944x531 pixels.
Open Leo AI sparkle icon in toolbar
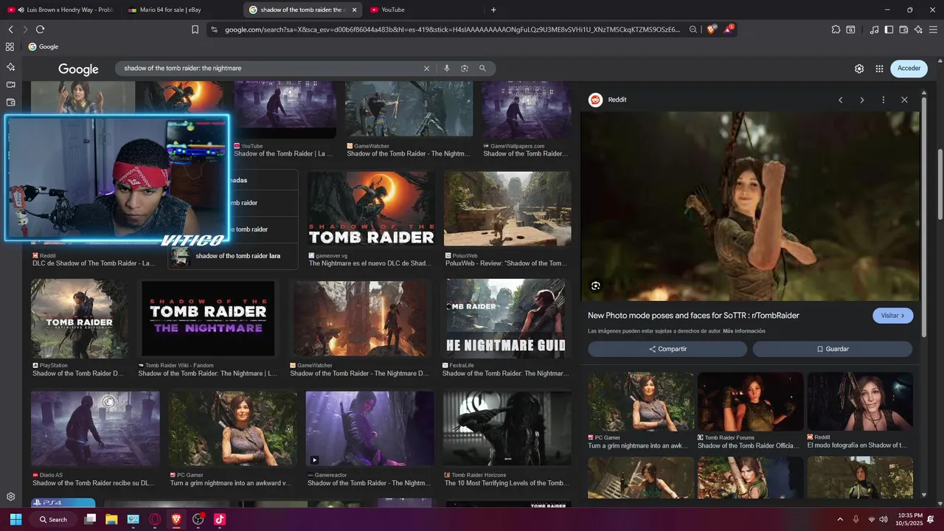click(x=918, y=29)
